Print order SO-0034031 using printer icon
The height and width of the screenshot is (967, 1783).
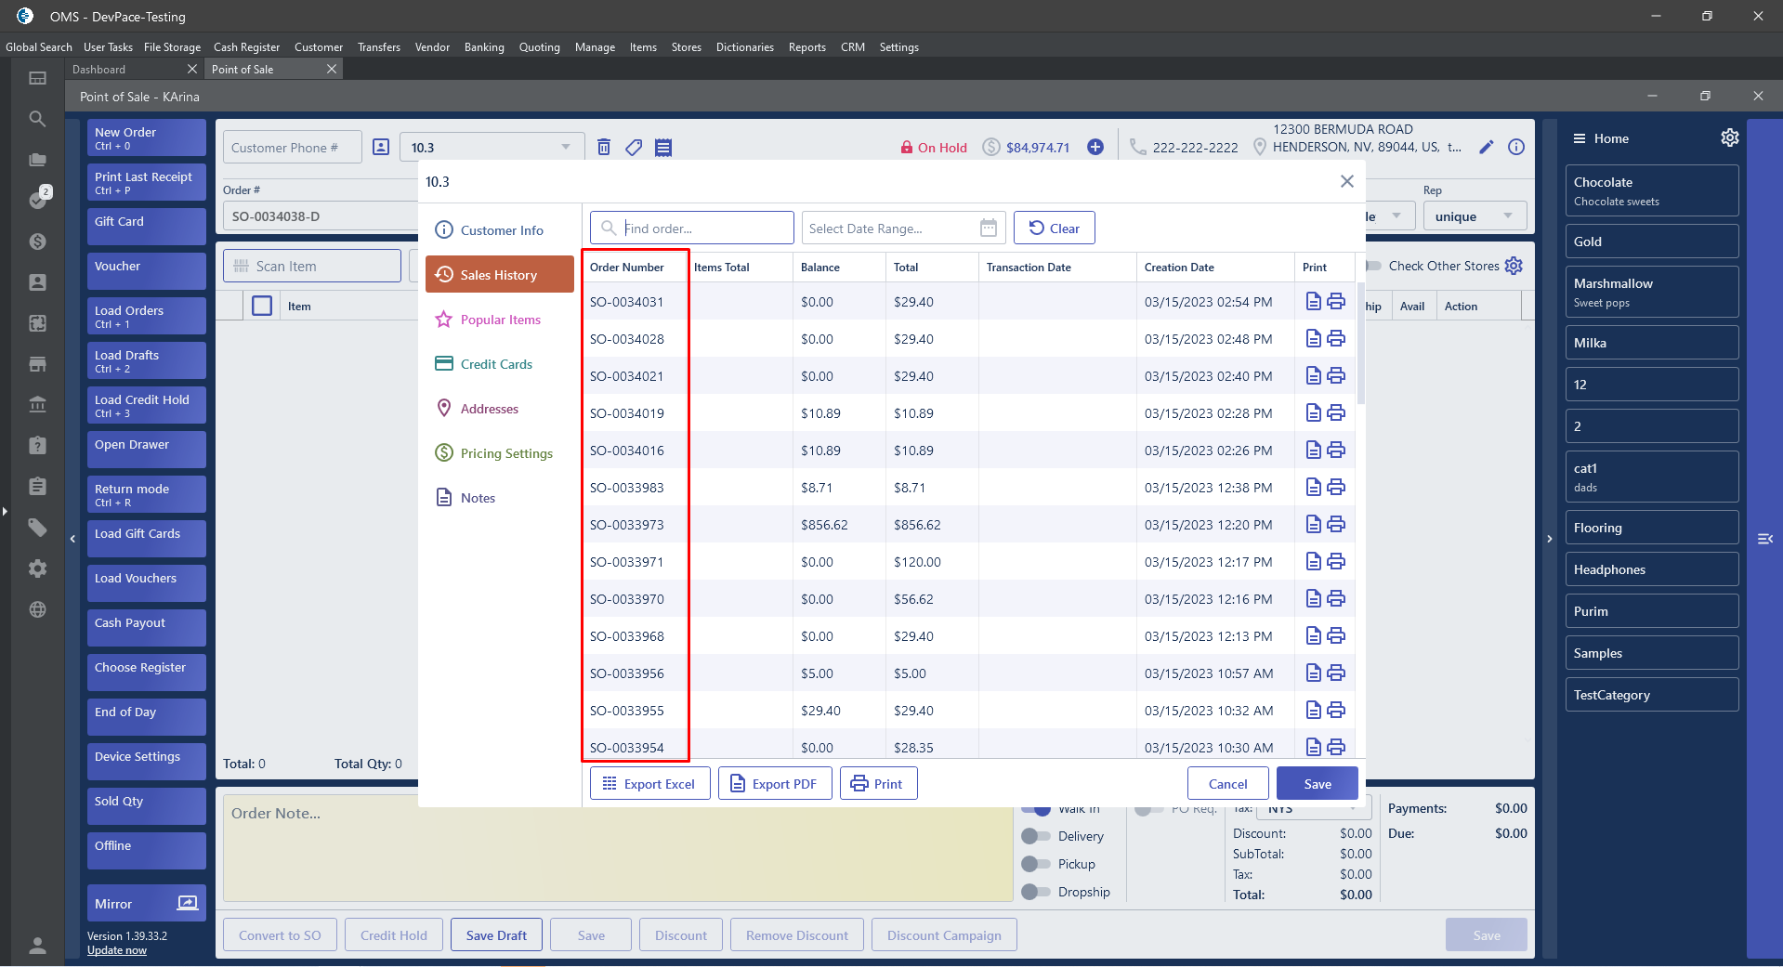click(x=1336, y=301)
